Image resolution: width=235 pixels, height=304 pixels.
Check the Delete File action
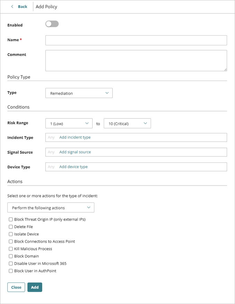pyautogui.click(x=11, y=227)
